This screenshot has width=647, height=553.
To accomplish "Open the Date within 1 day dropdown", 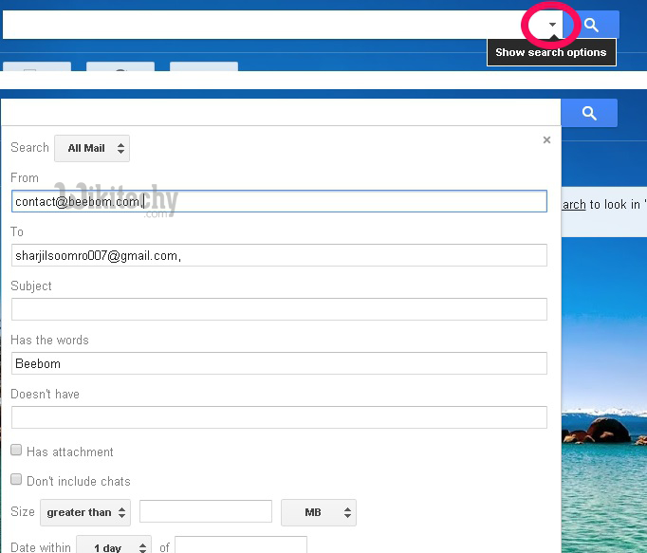I will point(114,547).
